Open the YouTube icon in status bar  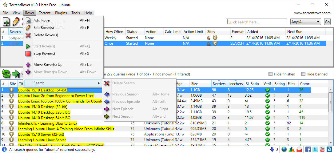[x=322, y=149]
